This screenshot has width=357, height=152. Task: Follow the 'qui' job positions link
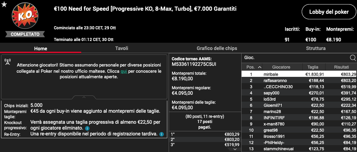[124, 71]
